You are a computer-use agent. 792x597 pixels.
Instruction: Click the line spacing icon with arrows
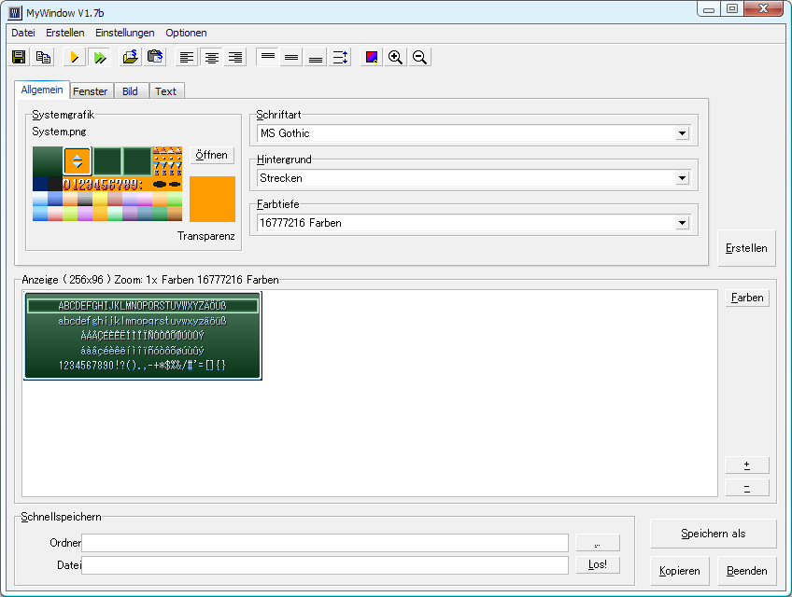pyautogui.click(x=340, y=57)
